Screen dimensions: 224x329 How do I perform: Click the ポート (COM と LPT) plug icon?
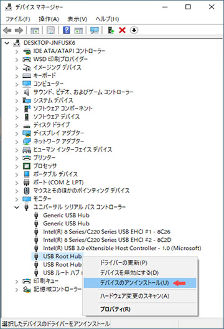click(27, 183)
